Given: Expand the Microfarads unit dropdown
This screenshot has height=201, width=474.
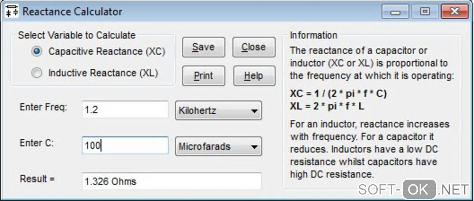Looking at the screenshot, I should tap(218, 146).
